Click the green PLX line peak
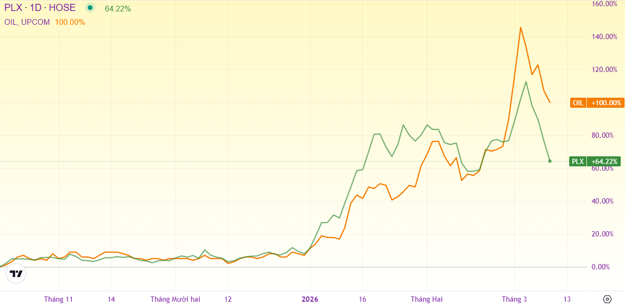 526,82
